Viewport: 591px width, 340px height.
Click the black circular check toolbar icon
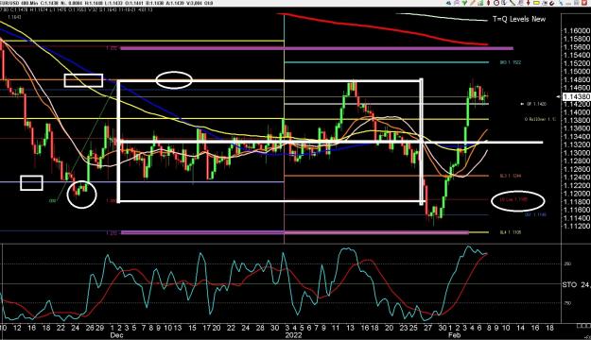click(x=552, y=3)
